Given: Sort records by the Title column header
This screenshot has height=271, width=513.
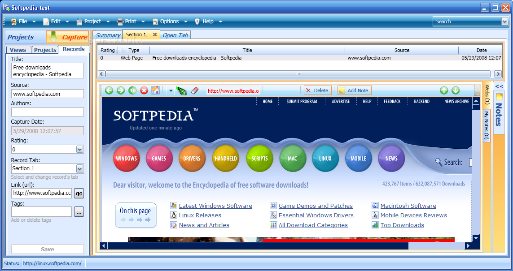Looking at the screenshot, I should 247,50.
